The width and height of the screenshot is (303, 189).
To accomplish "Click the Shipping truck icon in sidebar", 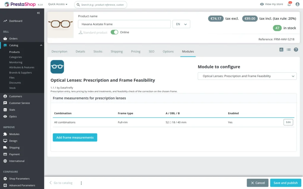I will (x=5, y=148).
